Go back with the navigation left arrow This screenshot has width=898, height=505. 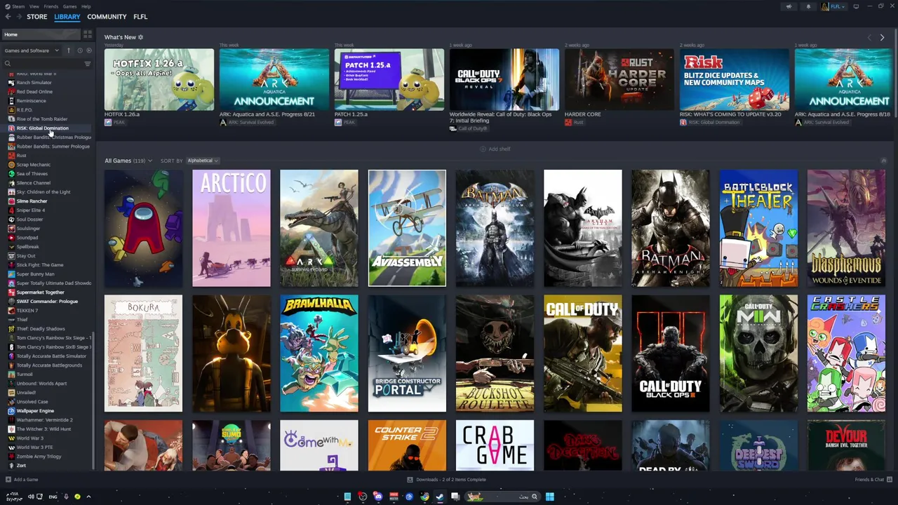tap(8, 17)
